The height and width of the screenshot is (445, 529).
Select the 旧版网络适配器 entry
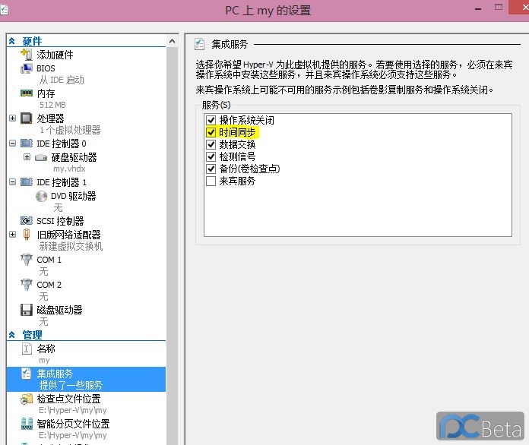pyautogui.click(x=69, y=235)
